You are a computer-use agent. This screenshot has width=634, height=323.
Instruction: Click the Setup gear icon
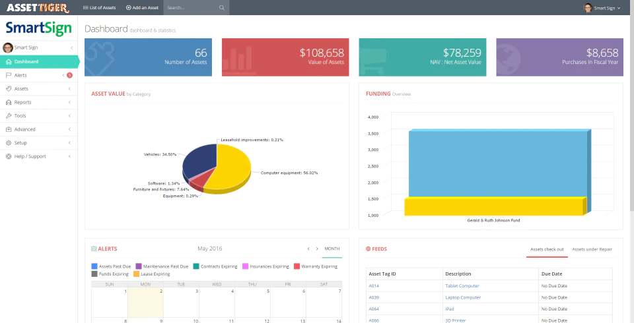[x=9, y=143]
